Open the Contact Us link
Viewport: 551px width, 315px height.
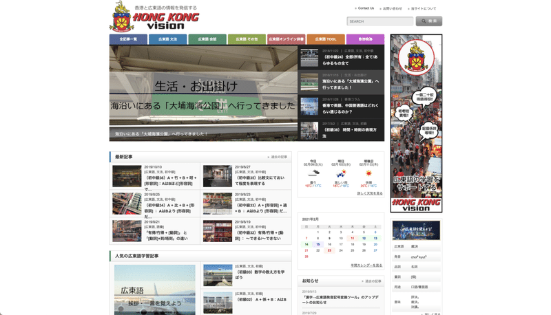point(366,8)
